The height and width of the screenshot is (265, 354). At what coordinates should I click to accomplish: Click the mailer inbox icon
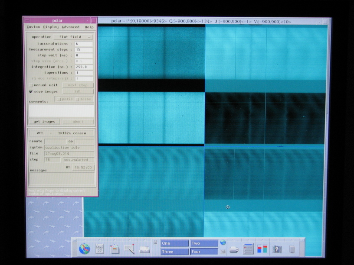coord(144,249)
